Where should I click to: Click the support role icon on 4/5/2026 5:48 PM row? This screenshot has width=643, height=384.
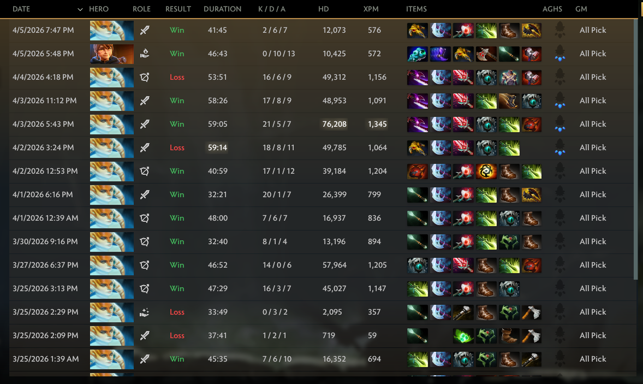144,54
